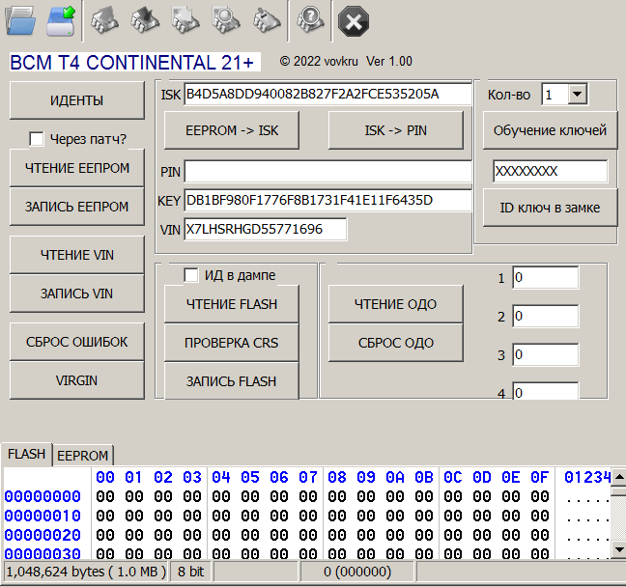The image size is (626, 587).
Task: Click the ИДЕНТЫ button
Action: click(76, 100)
